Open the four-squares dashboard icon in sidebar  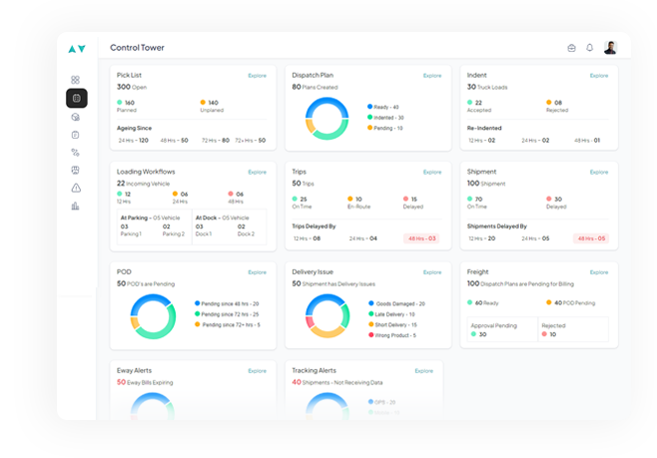point(76,80)
